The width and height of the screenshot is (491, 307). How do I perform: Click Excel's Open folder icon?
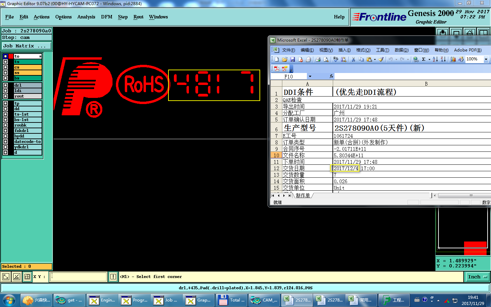click(285, 59)
